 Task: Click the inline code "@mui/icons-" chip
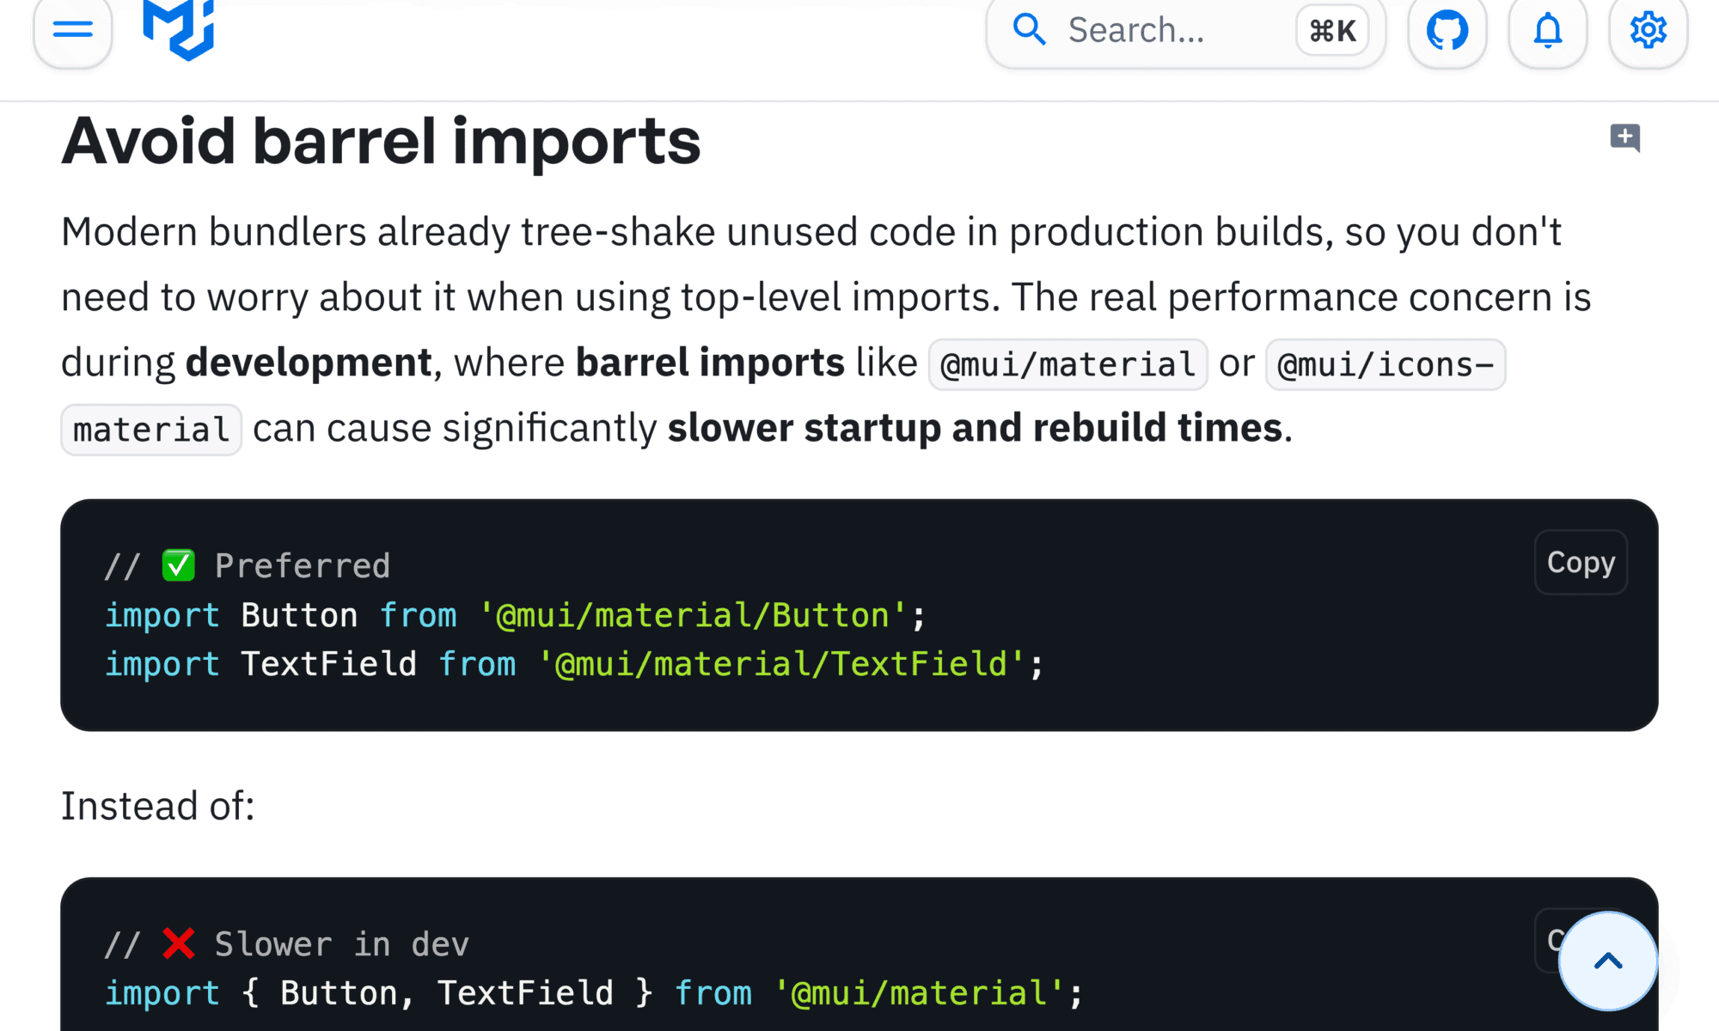(1386, 364)
